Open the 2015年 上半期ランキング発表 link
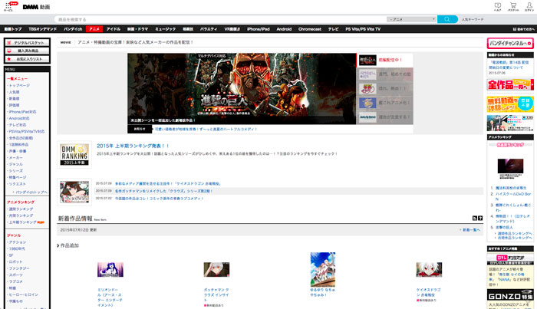This screenshot has height=309, width=537. click(133, 146)
